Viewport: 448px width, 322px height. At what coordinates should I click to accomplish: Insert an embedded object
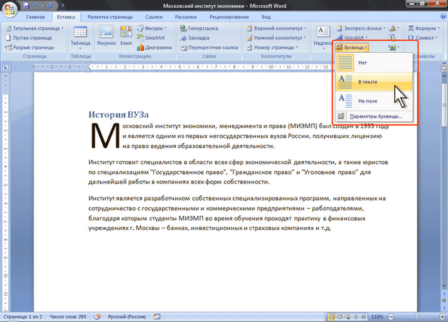(394, 47)
